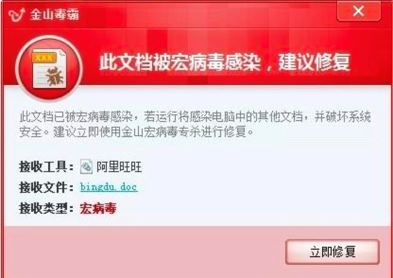Viewport: 393px width, 278px height.
Task: Click the red 宏病毒 type text
Action: pos(98,208)
